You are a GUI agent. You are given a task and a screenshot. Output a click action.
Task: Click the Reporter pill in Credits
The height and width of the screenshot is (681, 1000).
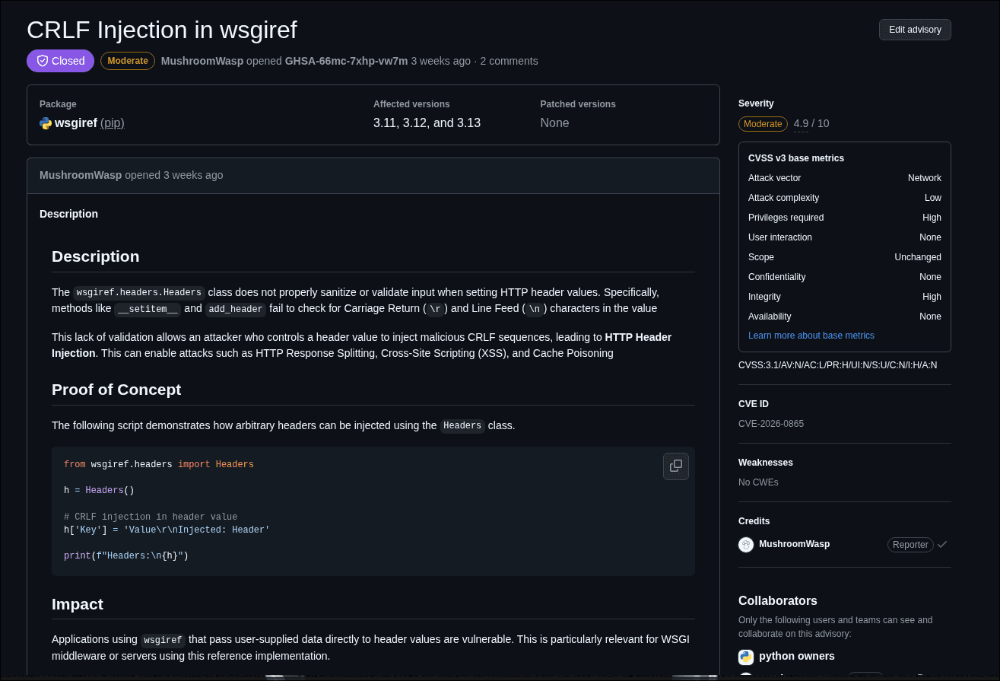point(910,544)
